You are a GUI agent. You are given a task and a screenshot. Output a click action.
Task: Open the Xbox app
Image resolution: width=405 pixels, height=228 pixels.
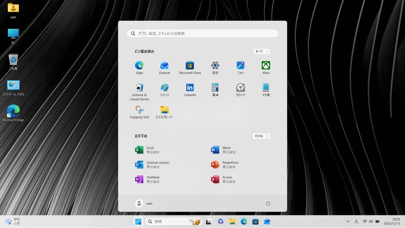coord(265,67)
